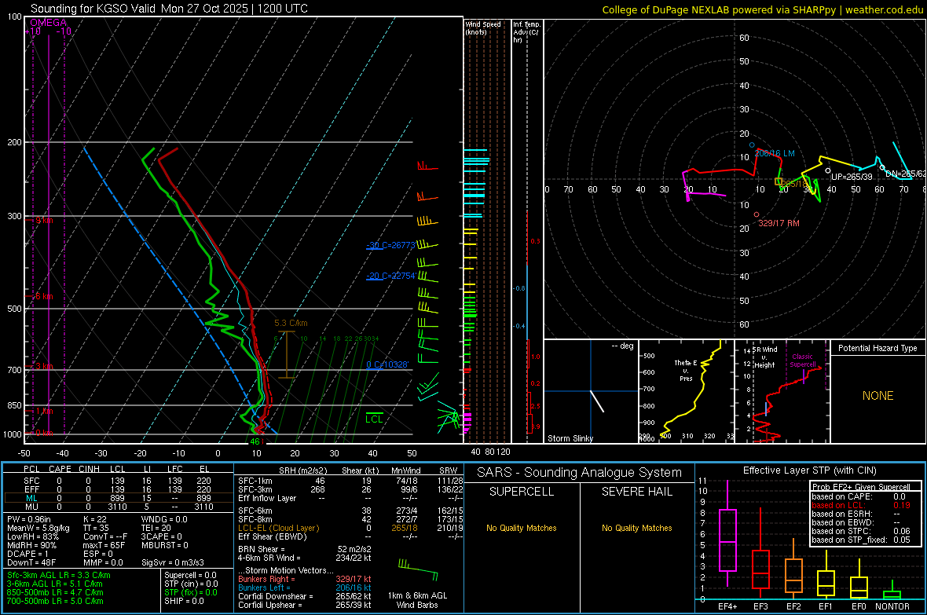Screen dimensions: 927x615
Task: Click the green wind barb above '1km & 6km AGL'
Action: pos(418,569)
